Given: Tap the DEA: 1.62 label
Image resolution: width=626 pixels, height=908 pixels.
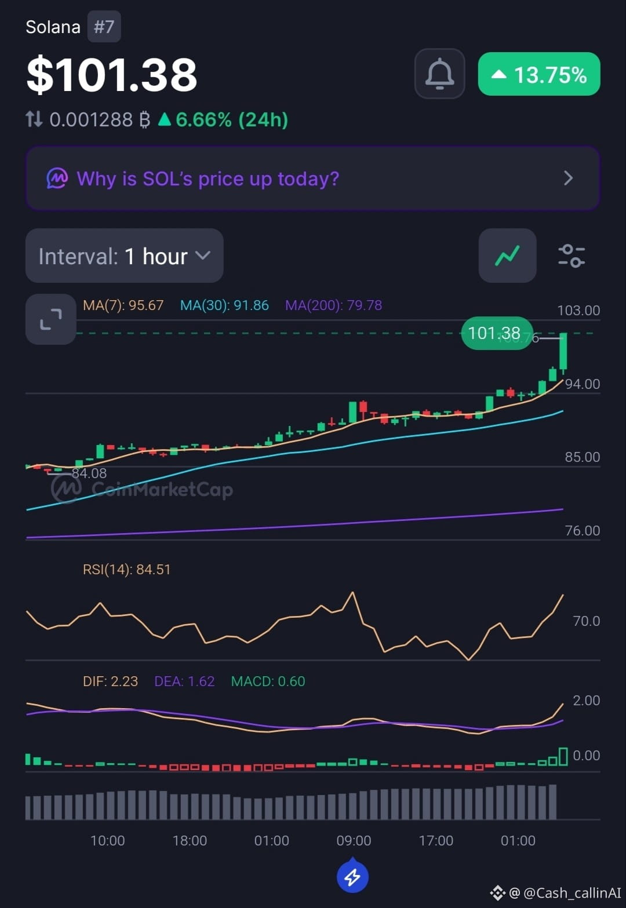Looking at the screenshot, I should point(184,681).
